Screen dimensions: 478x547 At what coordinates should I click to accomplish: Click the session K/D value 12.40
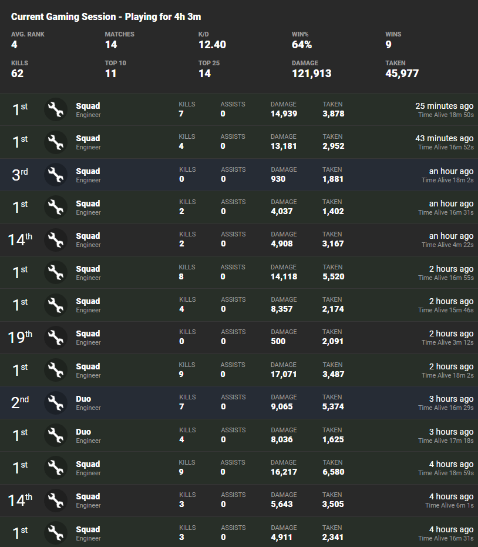pyautogui.click(x=212, y=45)
